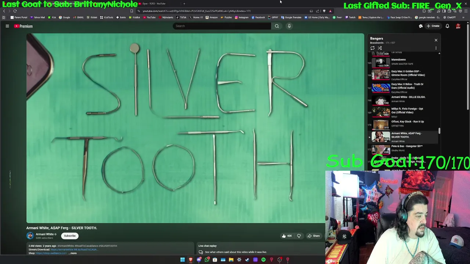Screen dimensions: 470x264
Task: Like the video with thumbs-up
Action: [287, 236]
